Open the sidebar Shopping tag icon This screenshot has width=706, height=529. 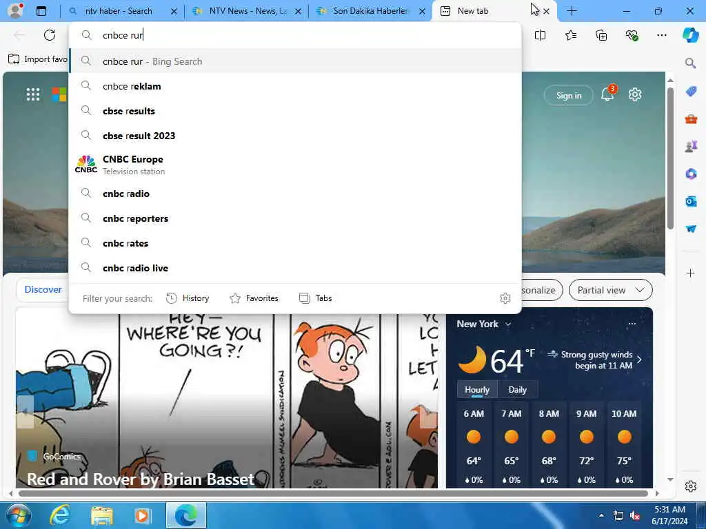tap(691, 92)
